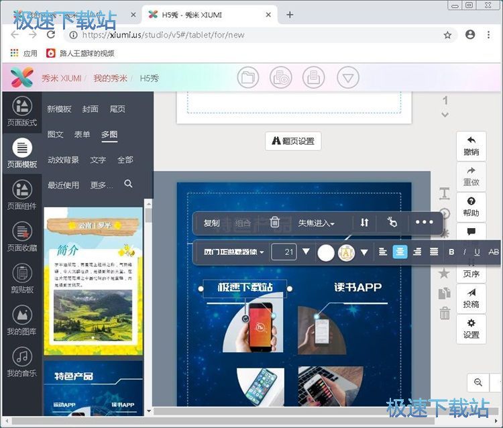Screen dimensions: 503x428
Task: Select the 多图 category
Action: coord(109,134)
